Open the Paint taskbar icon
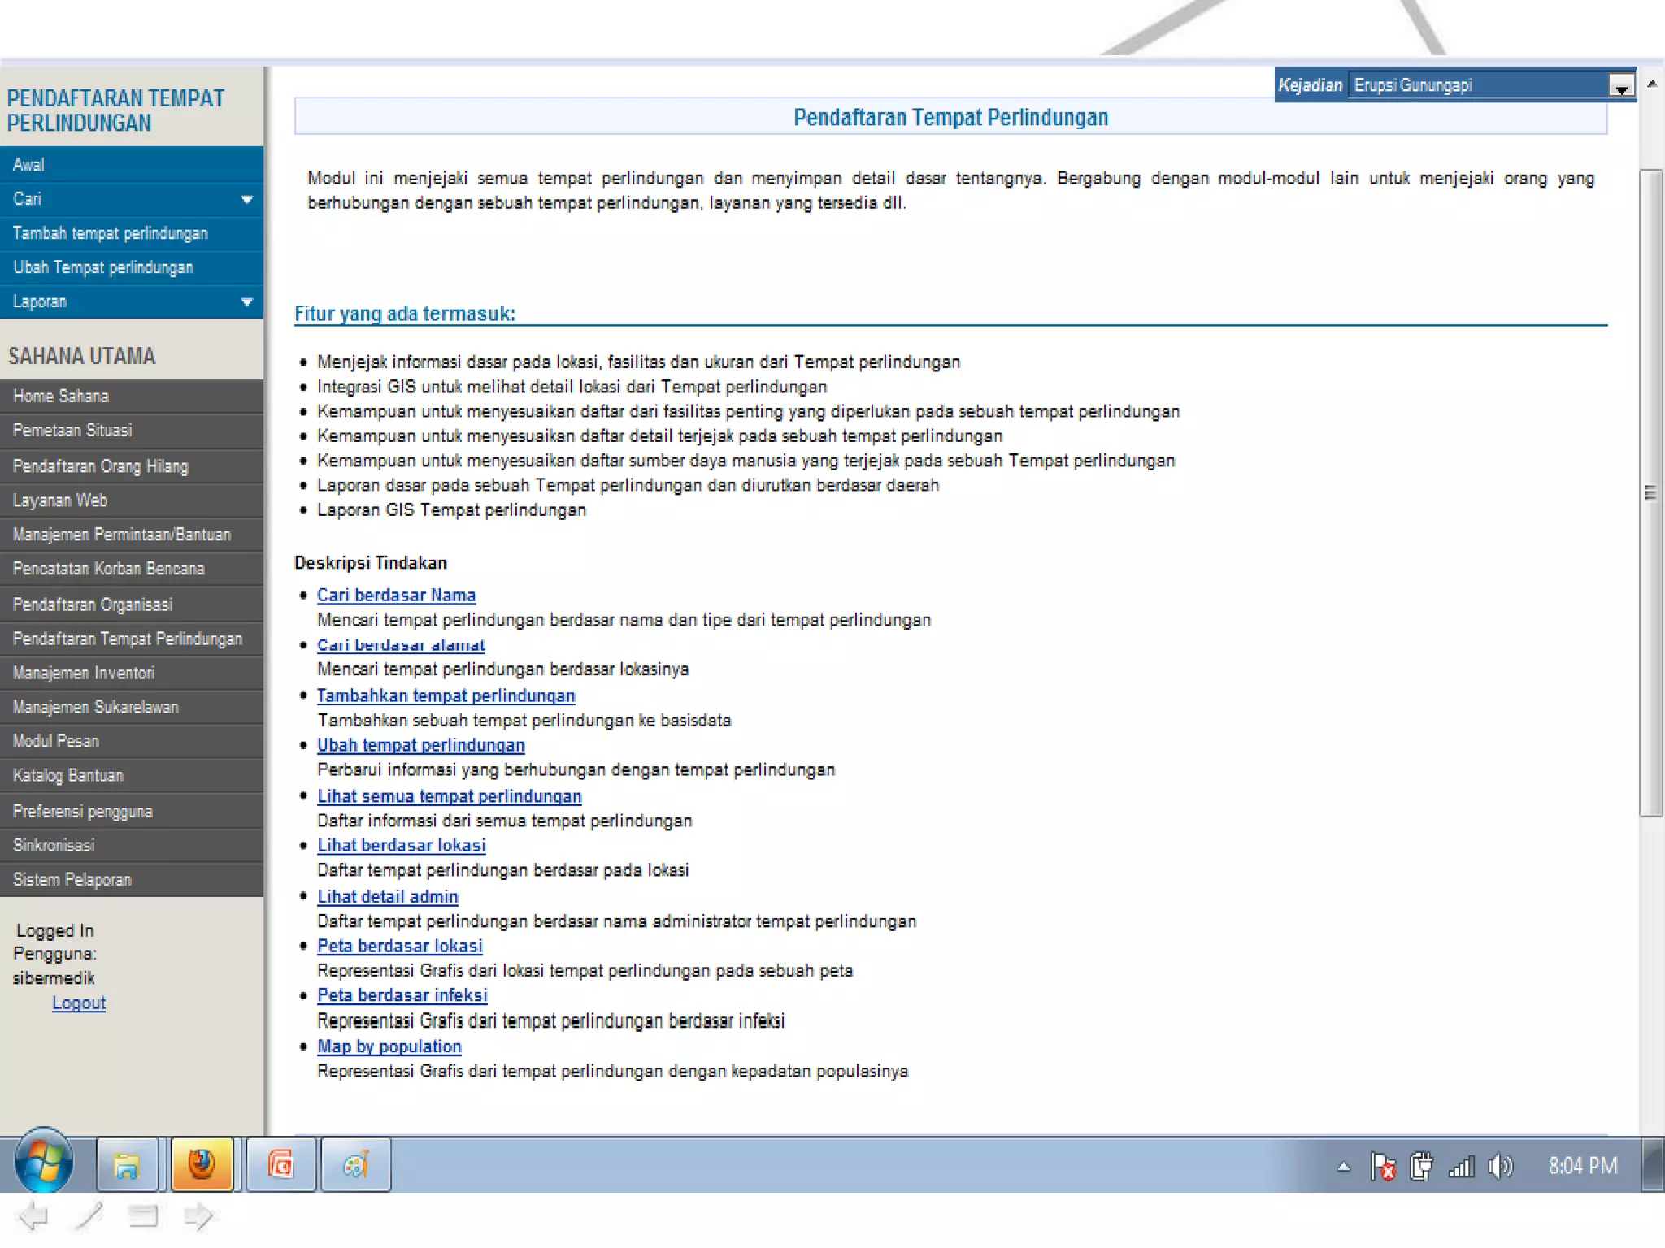1665x1248 pixels. point(355,1165)
